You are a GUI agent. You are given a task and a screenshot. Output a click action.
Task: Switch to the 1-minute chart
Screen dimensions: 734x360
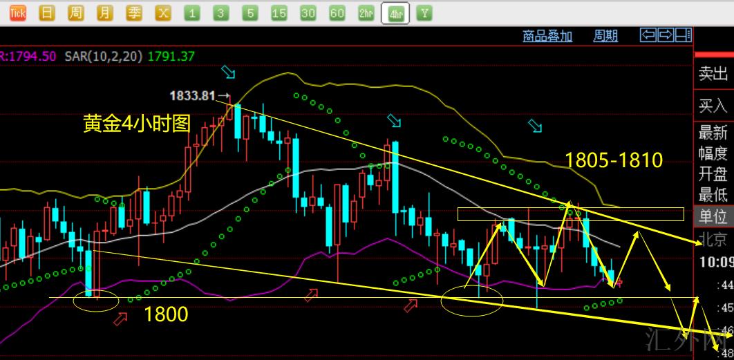tap(192, 13)
